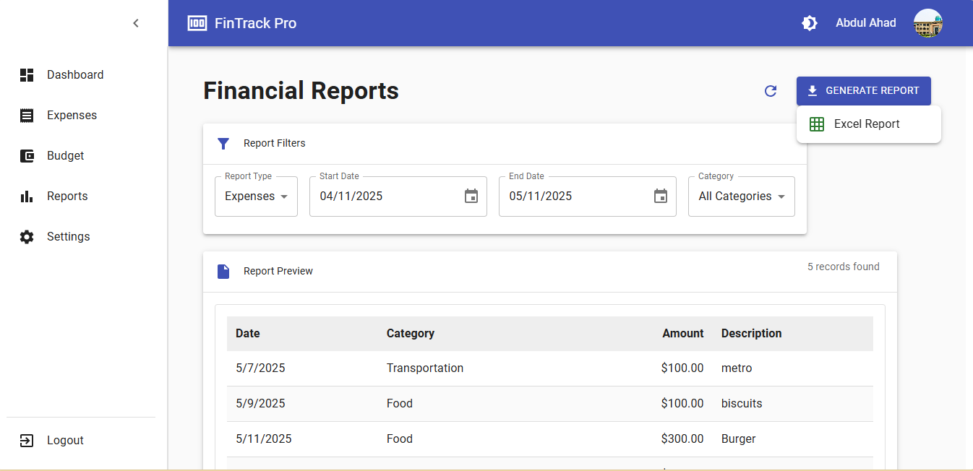Click the Dashboard grid icon
This screenshot has width=973, height=471.
(x=27, y=74)
